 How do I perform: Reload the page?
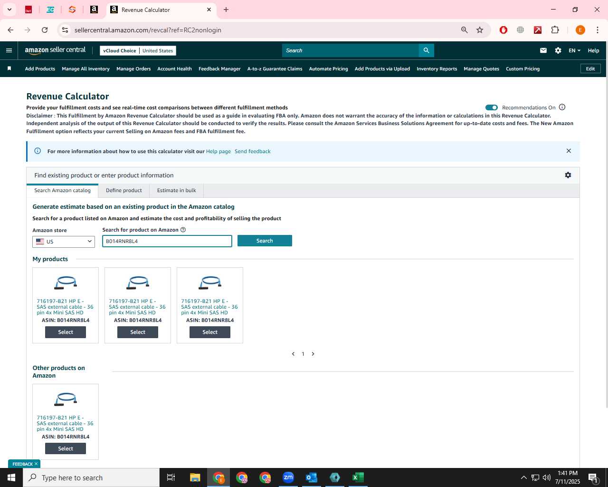coord(45,30)
